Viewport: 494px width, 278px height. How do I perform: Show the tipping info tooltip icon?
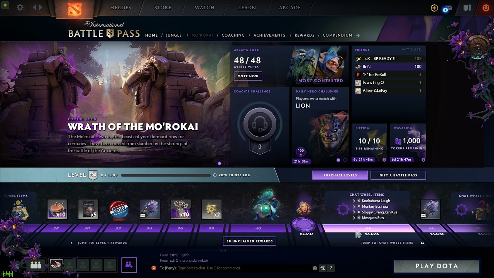click(384, 159)
